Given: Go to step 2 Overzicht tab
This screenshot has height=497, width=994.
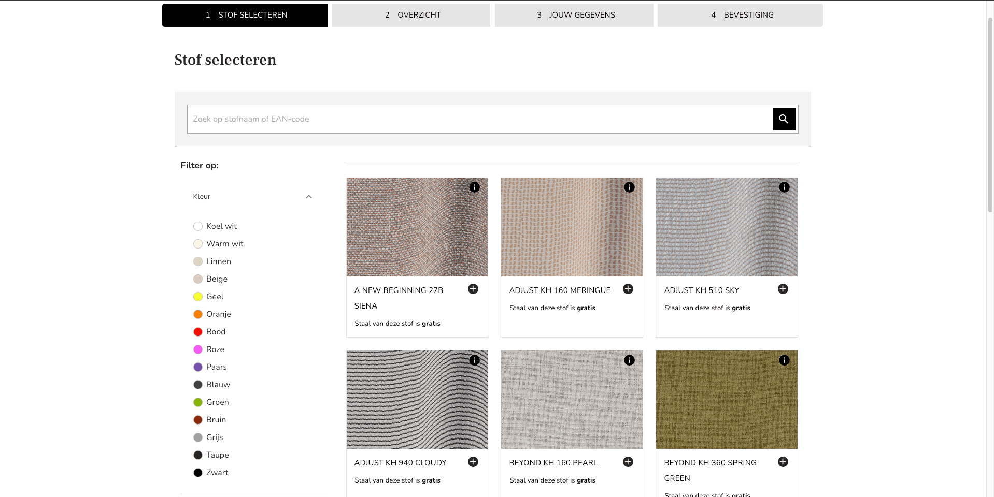Looking at the screenshot, I should [x=411, y=15].
